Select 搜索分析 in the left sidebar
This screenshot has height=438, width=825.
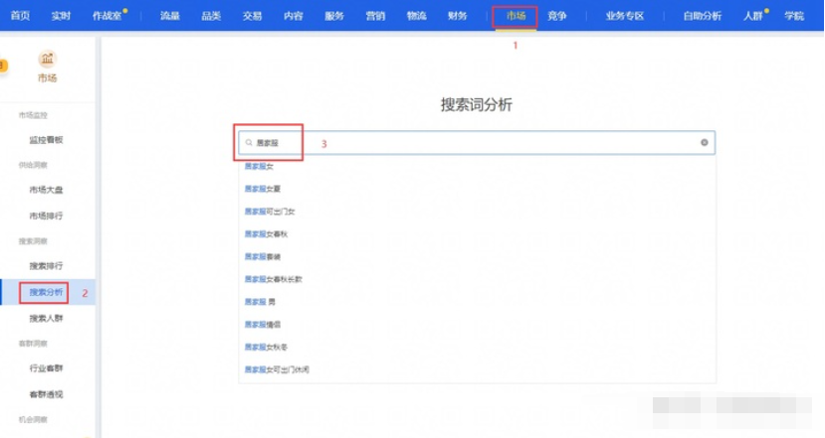46,292
